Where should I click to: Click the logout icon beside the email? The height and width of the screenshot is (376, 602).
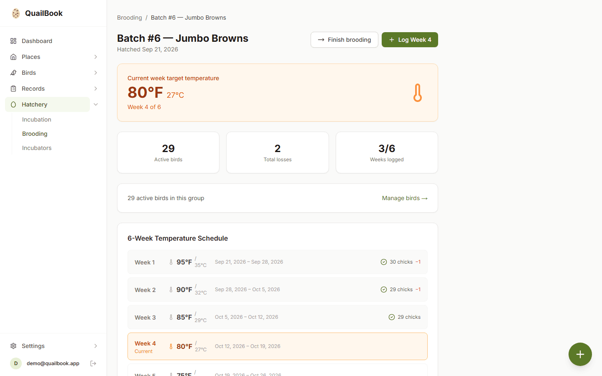(x=93, y=363)
